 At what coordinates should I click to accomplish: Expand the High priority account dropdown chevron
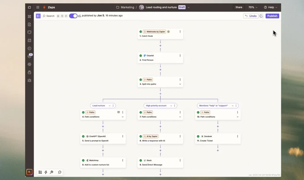point(171,106)
